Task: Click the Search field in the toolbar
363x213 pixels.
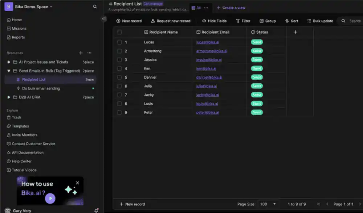Action: click(355, 21)
